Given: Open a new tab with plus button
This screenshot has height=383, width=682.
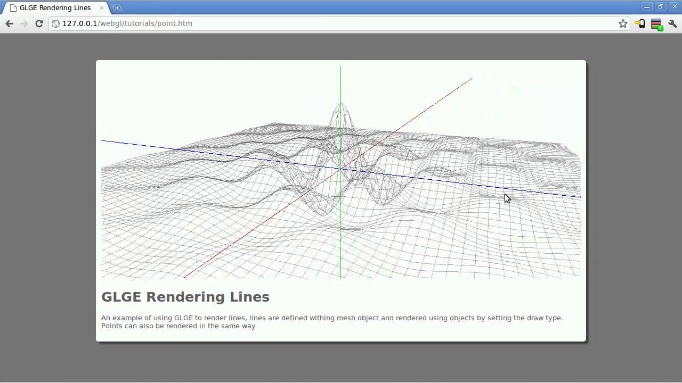Looking at the screenshot, I should 117,7.
